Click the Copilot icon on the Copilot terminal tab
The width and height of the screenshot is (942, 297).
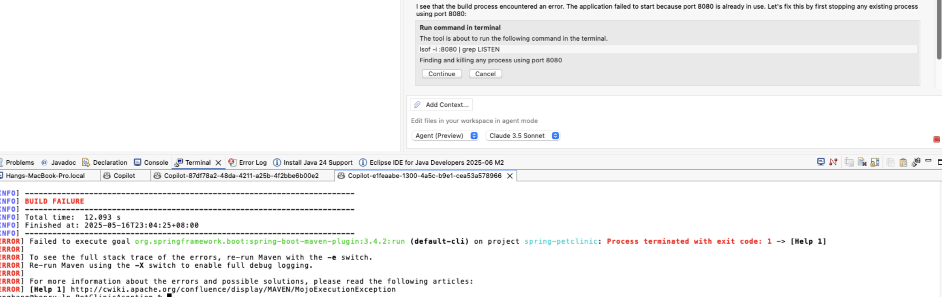pyautogui.click(x=107, y=176)
